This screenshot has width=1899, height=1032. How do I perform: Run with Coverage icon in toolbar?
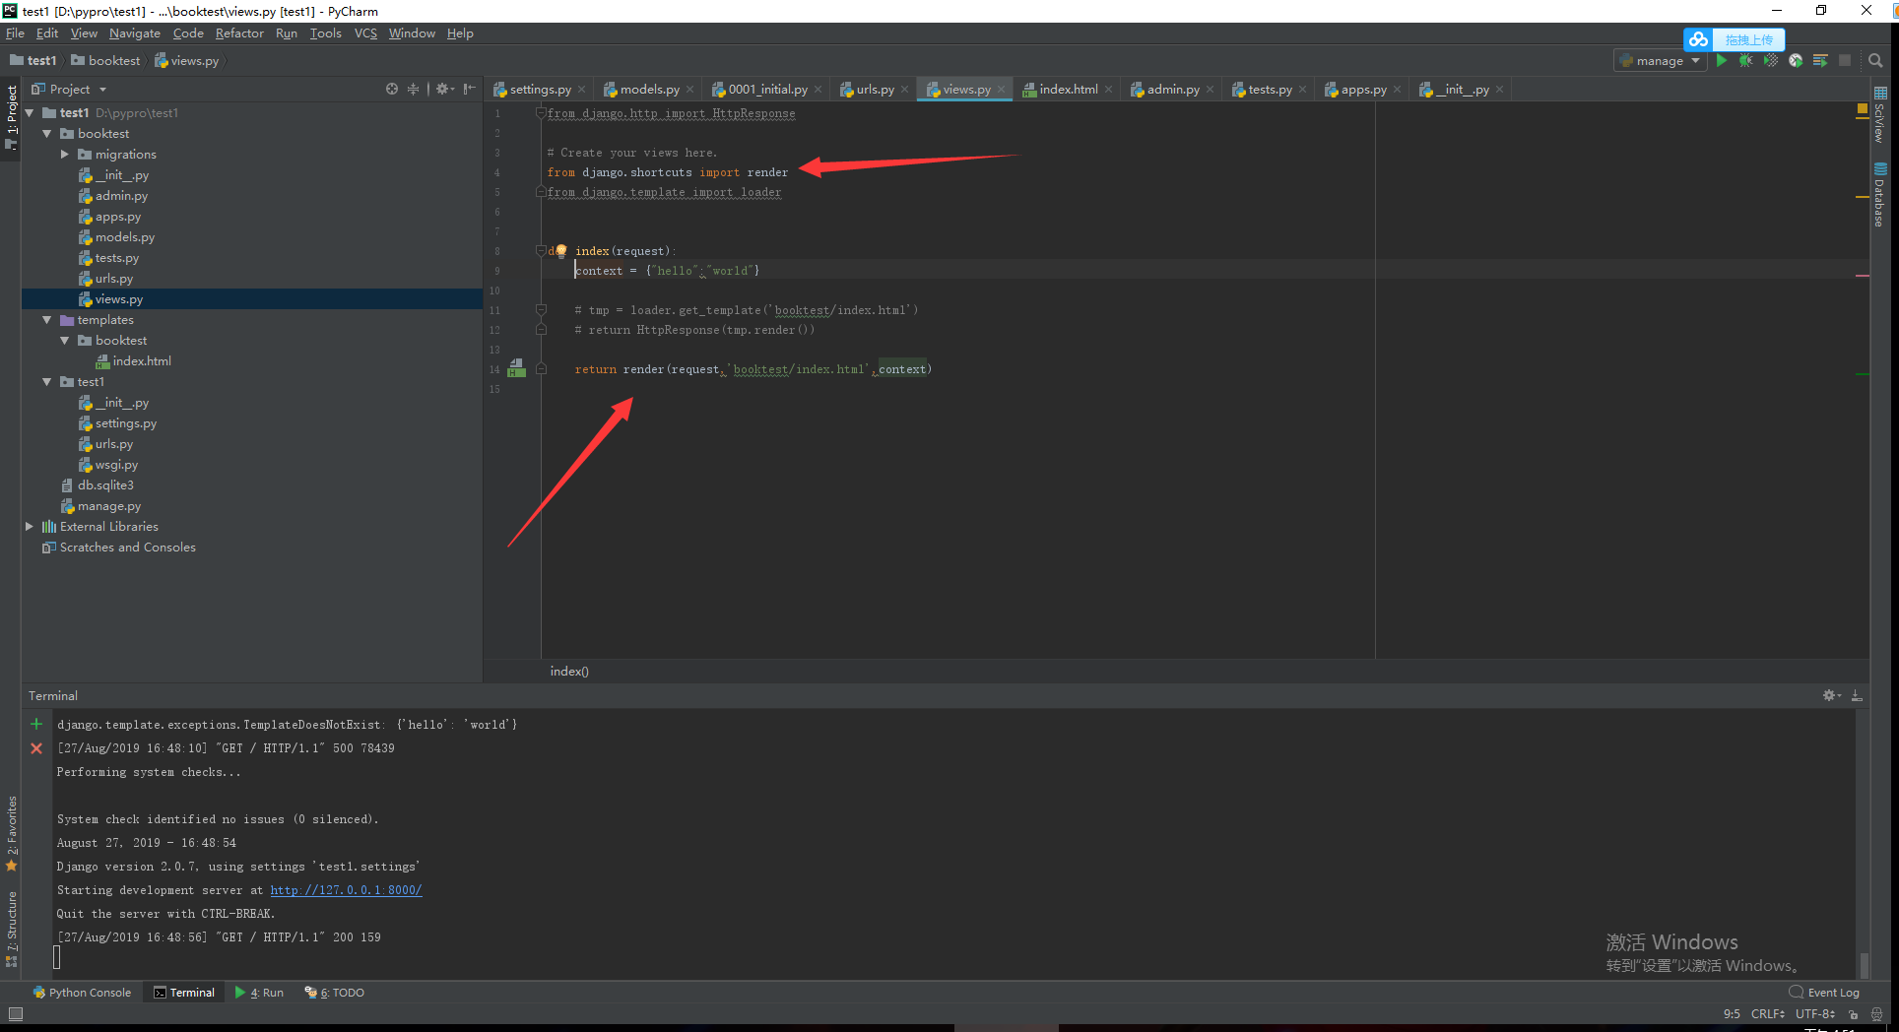tap(1771, 61)
